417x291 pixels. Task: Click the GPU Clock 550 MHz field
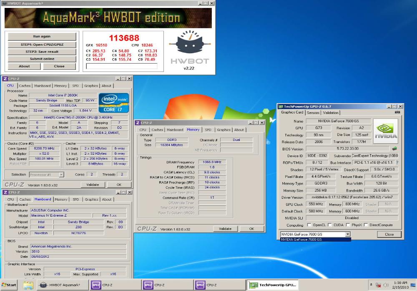point(316,204)
